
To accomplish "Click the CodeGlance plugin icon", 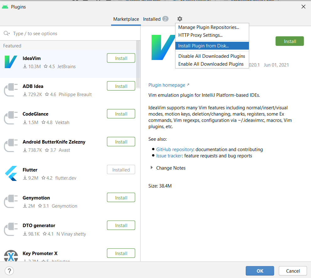I will [11, 118].
